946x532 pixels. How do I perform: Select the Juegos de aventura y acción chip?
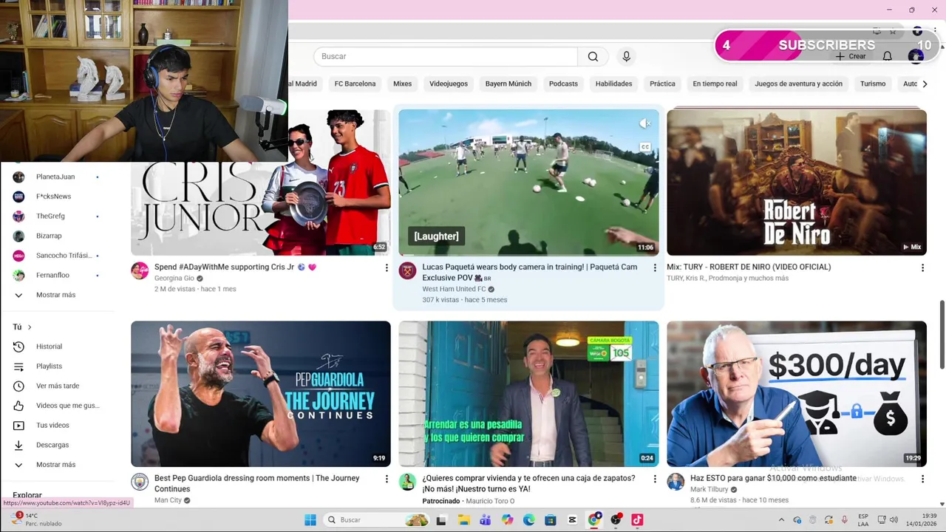tap(798, 84)
